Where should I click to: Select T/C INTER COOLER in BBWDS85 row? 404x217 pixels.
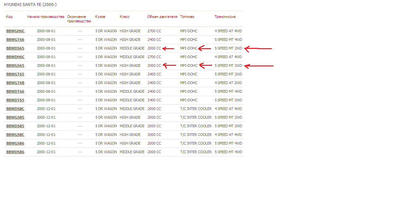pos(196,126)
